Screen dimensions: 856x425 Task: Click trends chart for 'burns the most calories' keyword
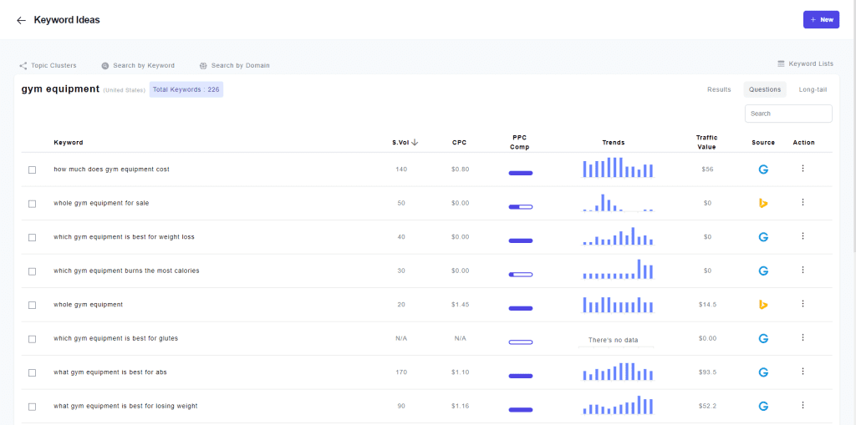(x=617, y=270)
